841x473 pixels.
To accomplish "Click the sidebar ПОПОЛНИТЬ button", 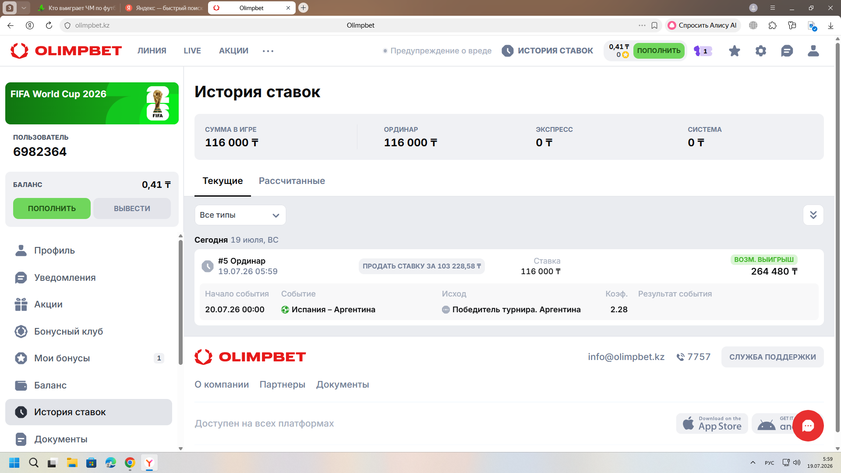I will [x=52, y=208].
